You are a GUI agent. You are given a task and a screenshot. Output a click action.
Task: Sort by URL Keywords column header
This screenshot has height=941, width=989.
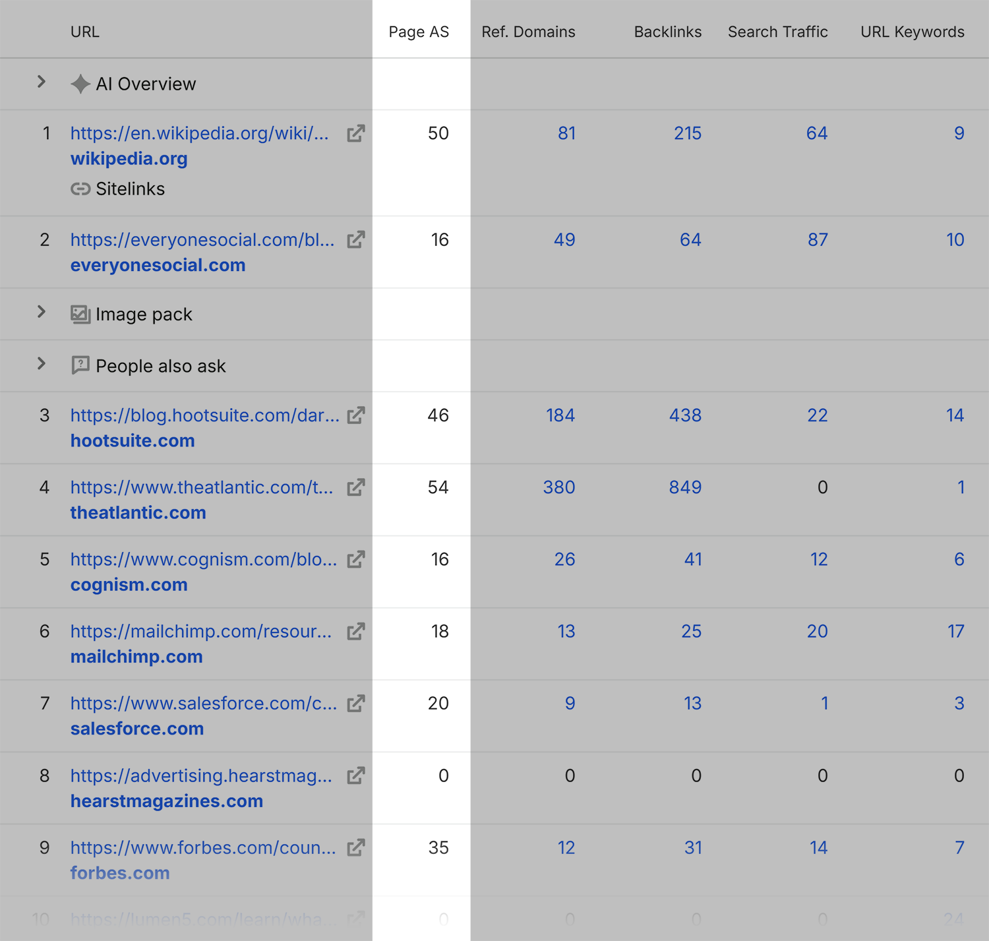click(912, 32)
